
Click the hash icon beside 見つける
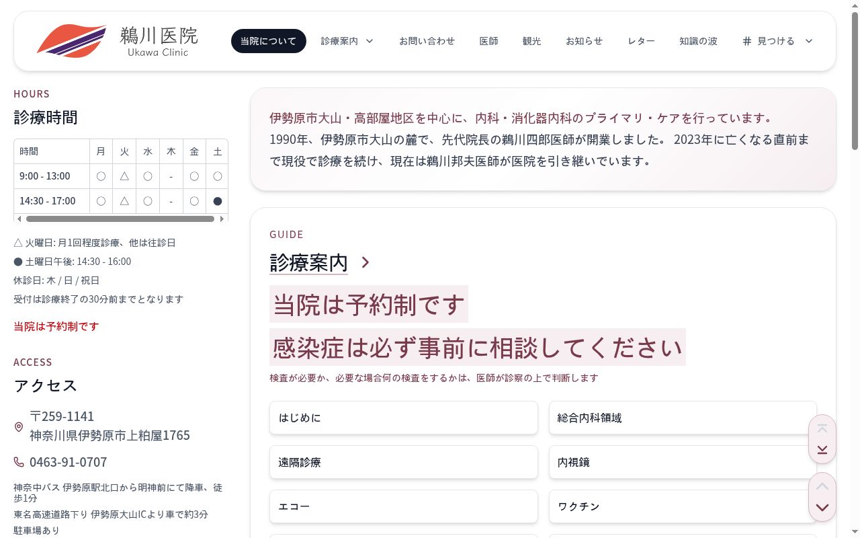coord(747,41)
